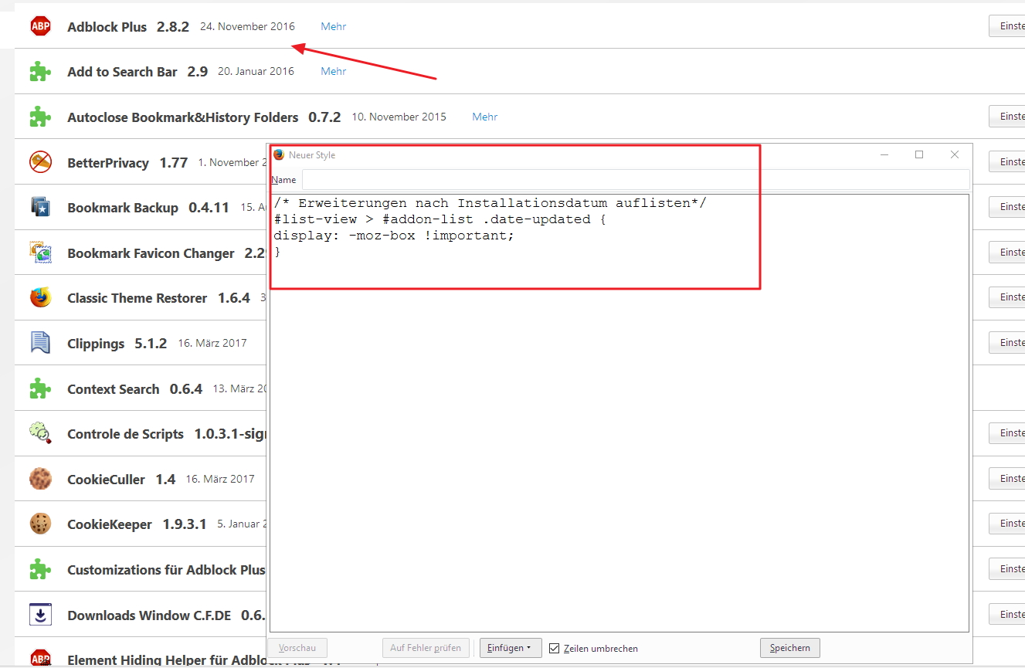1025x668 pixels.
Task: Open the Mehr link for Autoclose Bookmark&History Folders
Action: coord(485,117)
